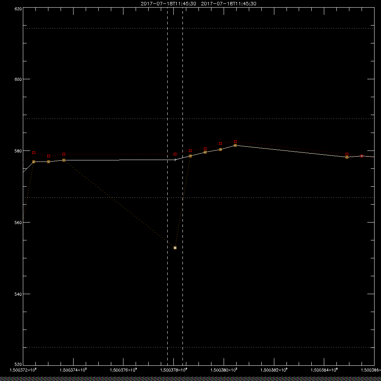Select the rightmost orange square data marker
Screen dimensions: 381x381
[x=347, y=157]
